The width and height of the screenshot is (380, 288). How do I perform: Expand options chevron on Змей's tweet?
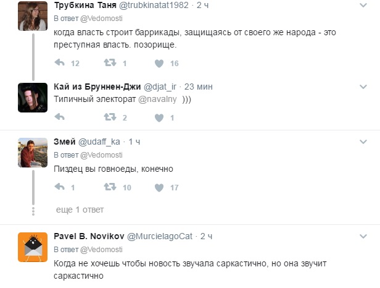(363, 142)
